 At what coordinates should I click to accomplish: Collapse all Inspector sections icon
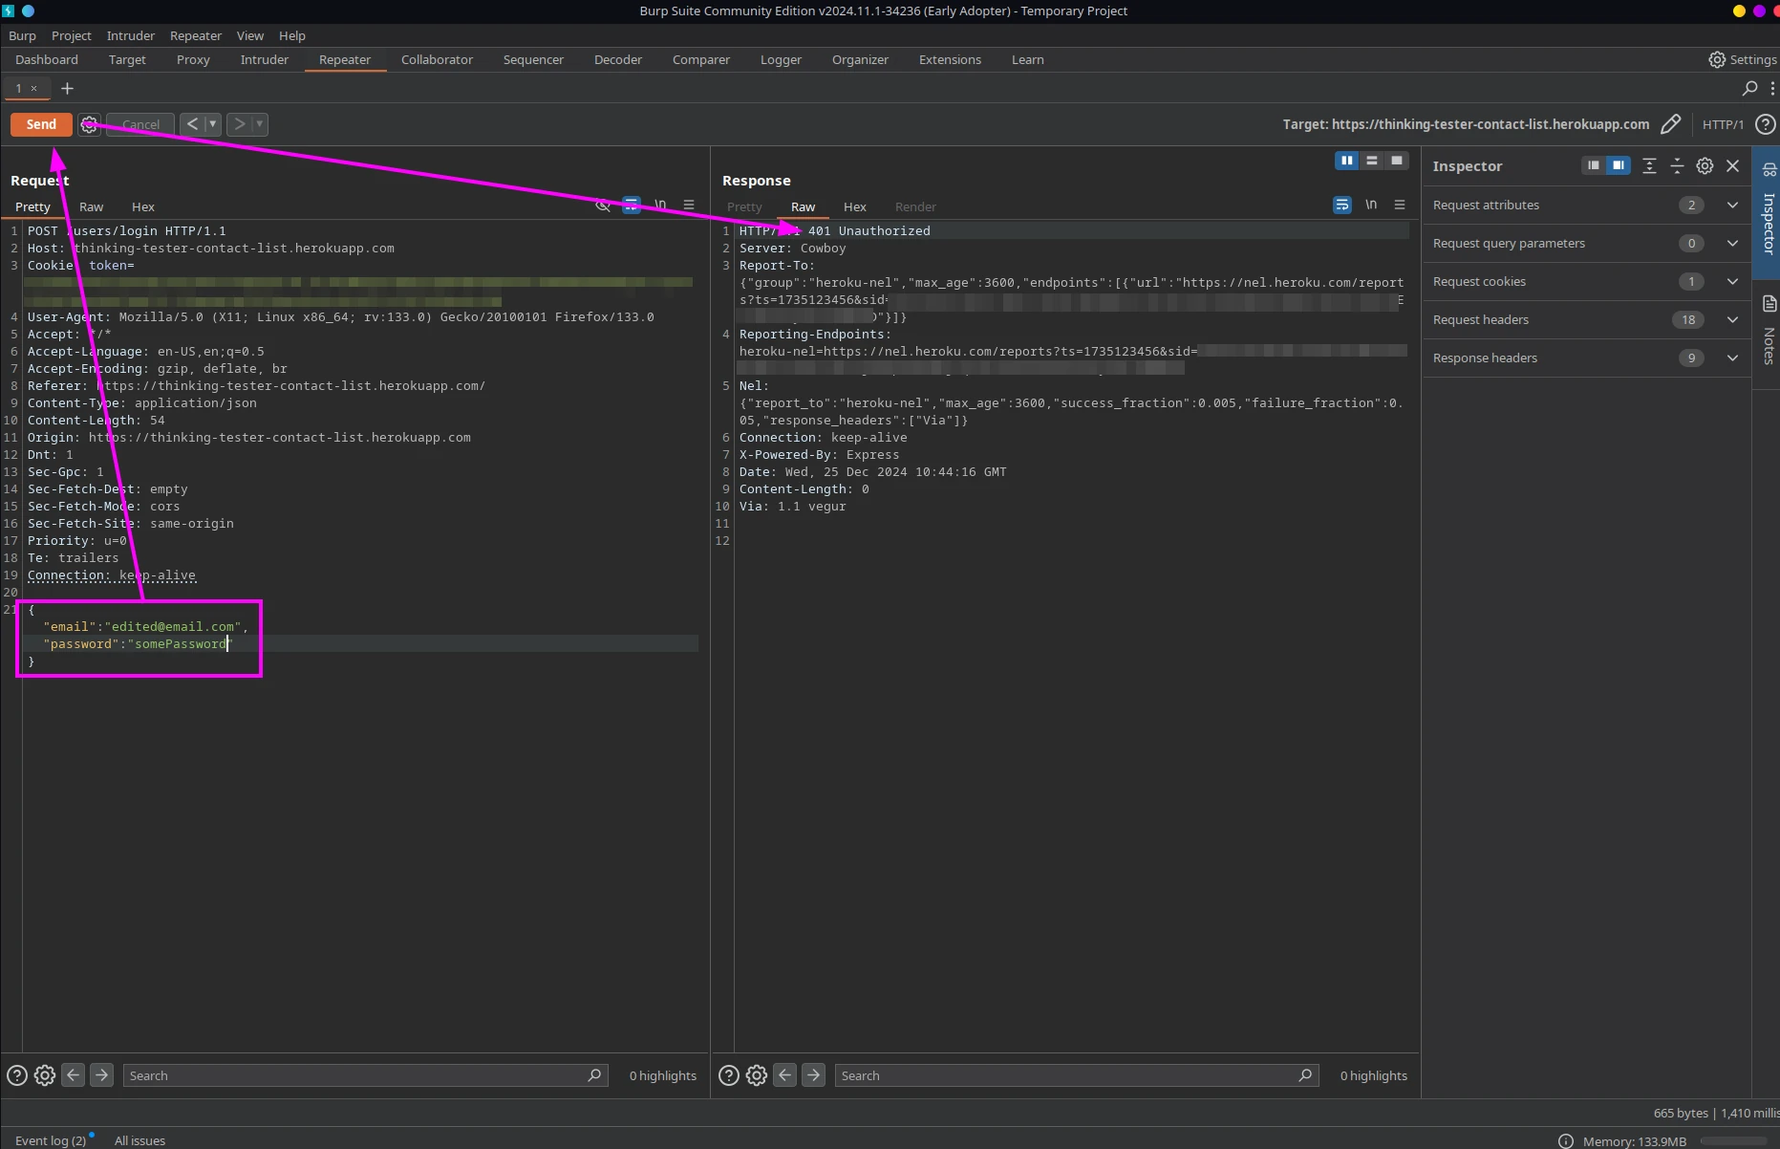pyautogui.click(x=1677, y=166)
